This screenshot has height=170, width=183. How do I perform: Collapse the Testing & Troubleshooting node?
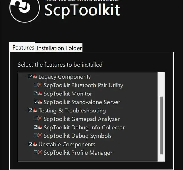point(26,110)
